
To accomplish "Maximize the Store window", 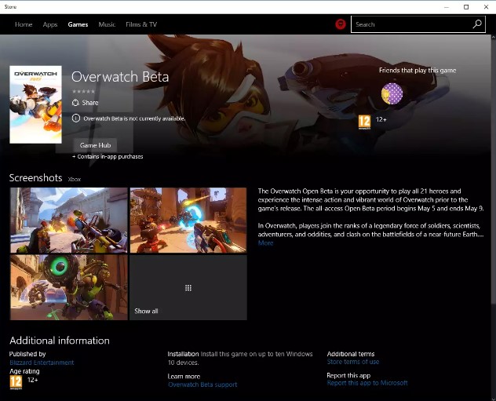I will [466, 7].
